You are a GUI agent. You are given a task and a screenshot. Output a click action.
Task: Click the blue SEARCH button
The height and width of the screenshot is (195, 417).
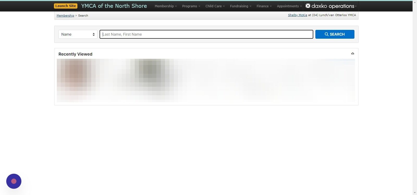335,34
